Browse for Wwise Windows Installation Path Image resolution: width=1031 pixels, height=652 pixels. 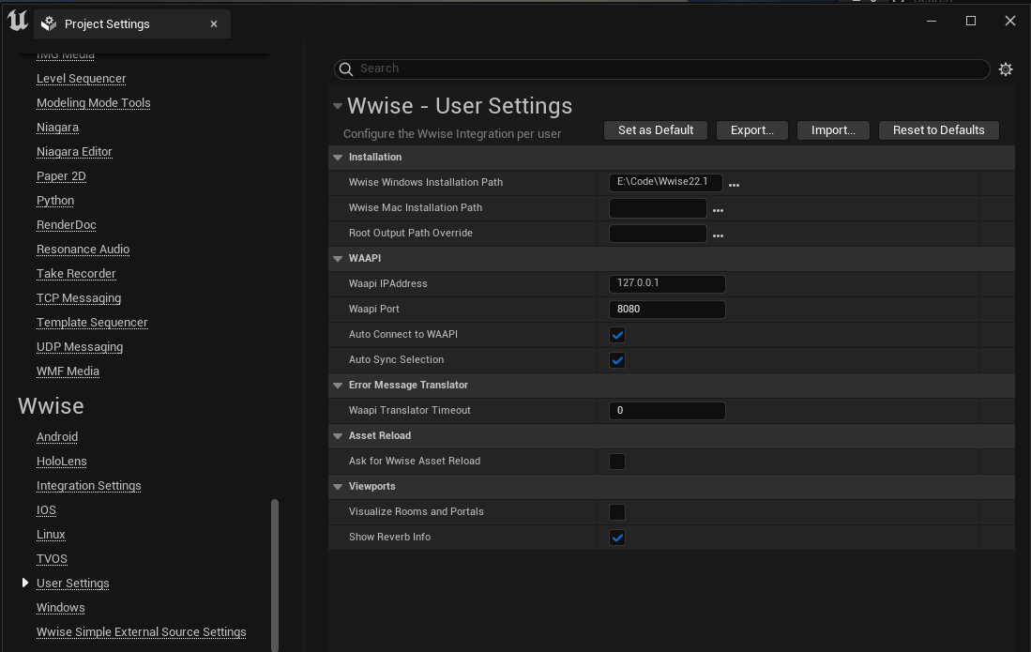pos(734,185)
